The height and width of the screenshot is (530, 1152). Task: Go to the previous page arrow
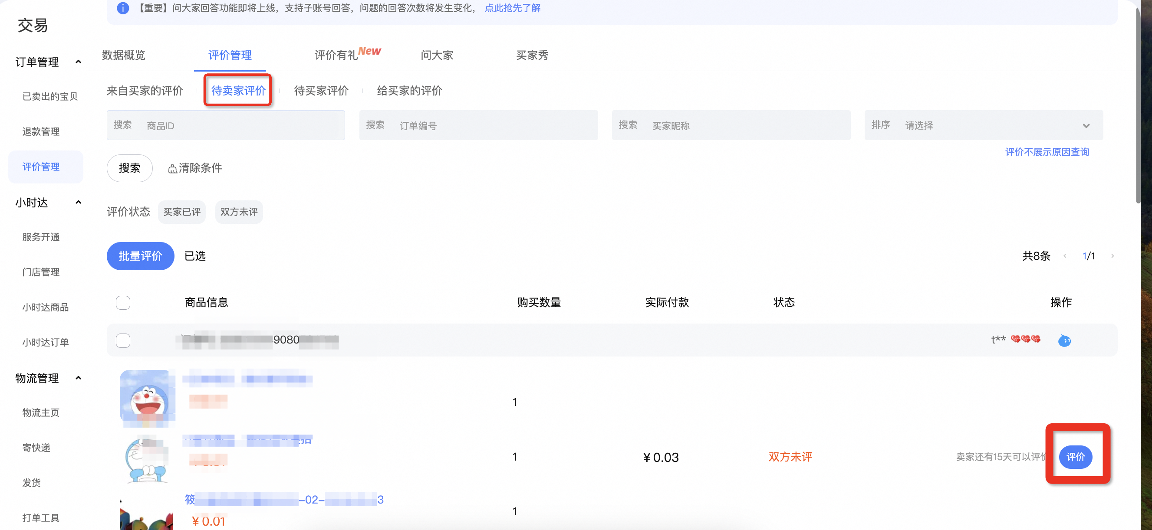(1065, 256)
